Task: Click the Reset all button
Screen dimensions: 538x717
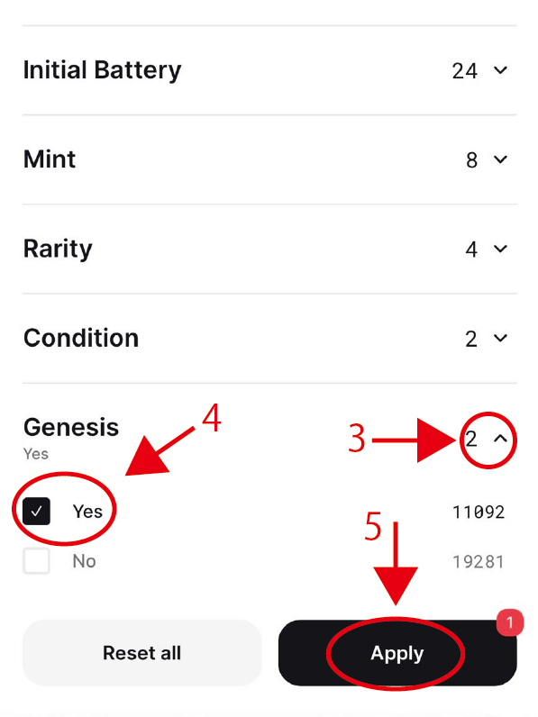Action: [x=141, y=653]
